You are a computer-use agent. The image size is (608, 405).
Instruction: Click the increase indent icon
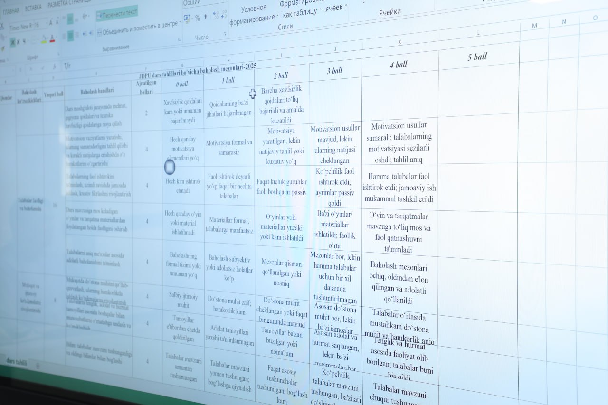point(91,34)
